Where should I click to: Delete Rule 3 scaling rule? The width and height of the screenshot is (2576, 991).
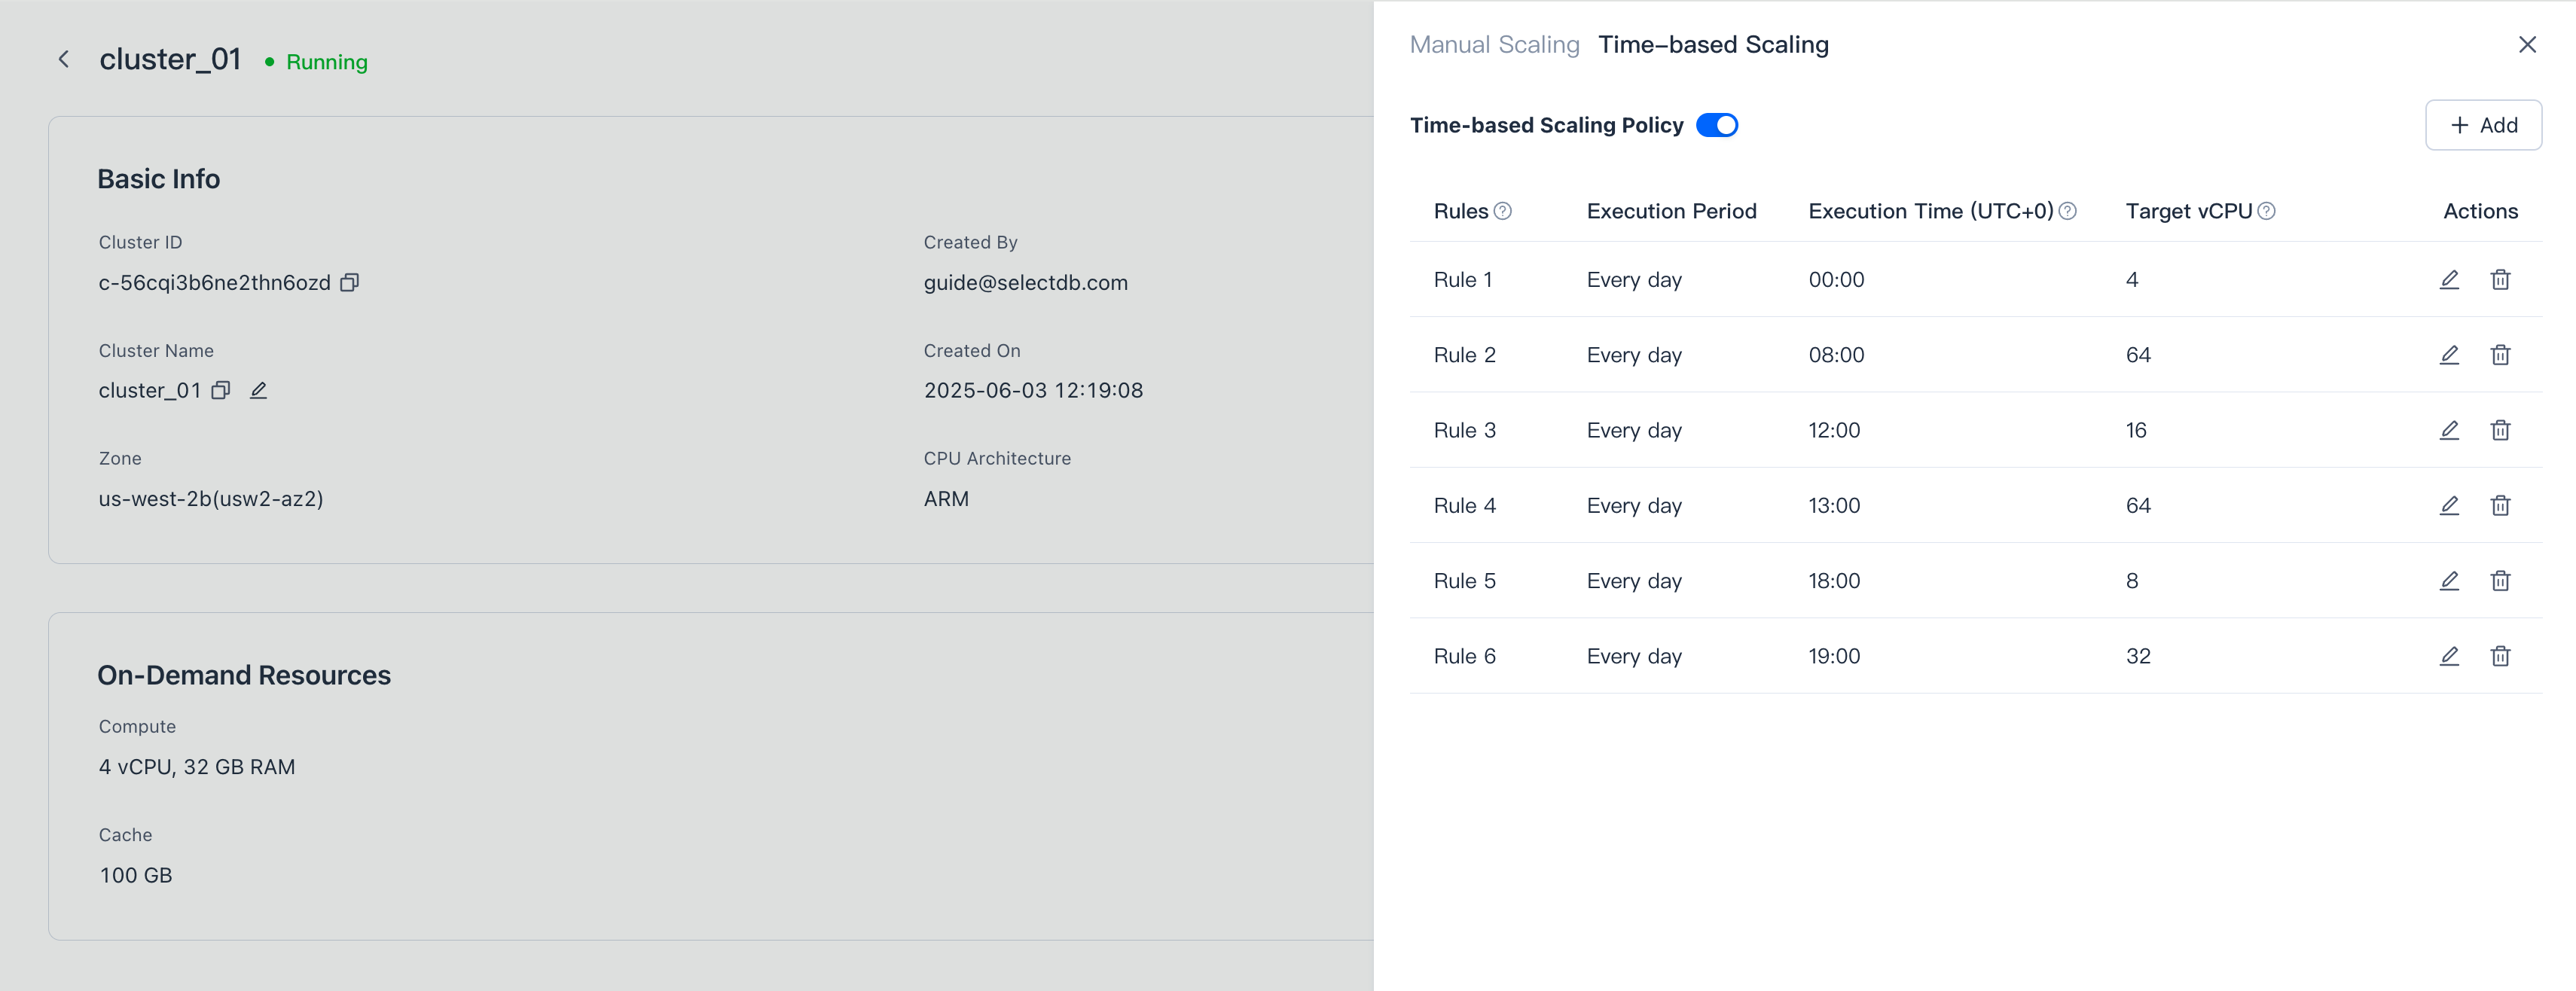click(2500, 430)
